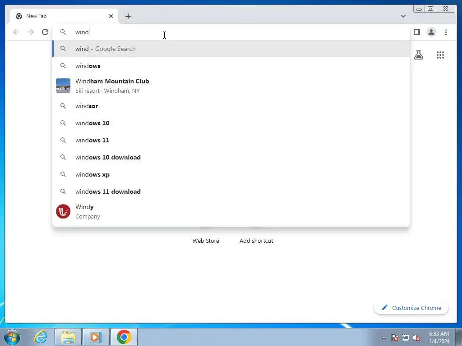Maximize the Chrome window
Screen dimensions: 462x346
pyautogui.click(x=430, y=9)
